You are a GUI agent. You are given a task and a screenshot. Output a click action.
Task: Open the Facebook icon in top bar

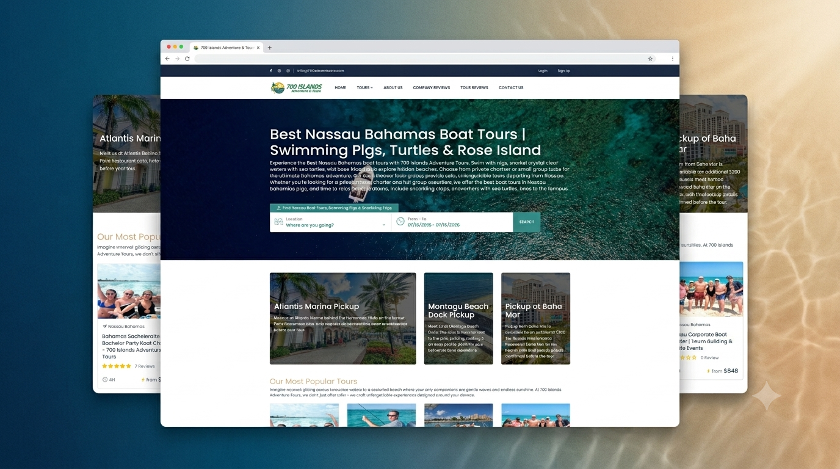[x=271, y=71]
